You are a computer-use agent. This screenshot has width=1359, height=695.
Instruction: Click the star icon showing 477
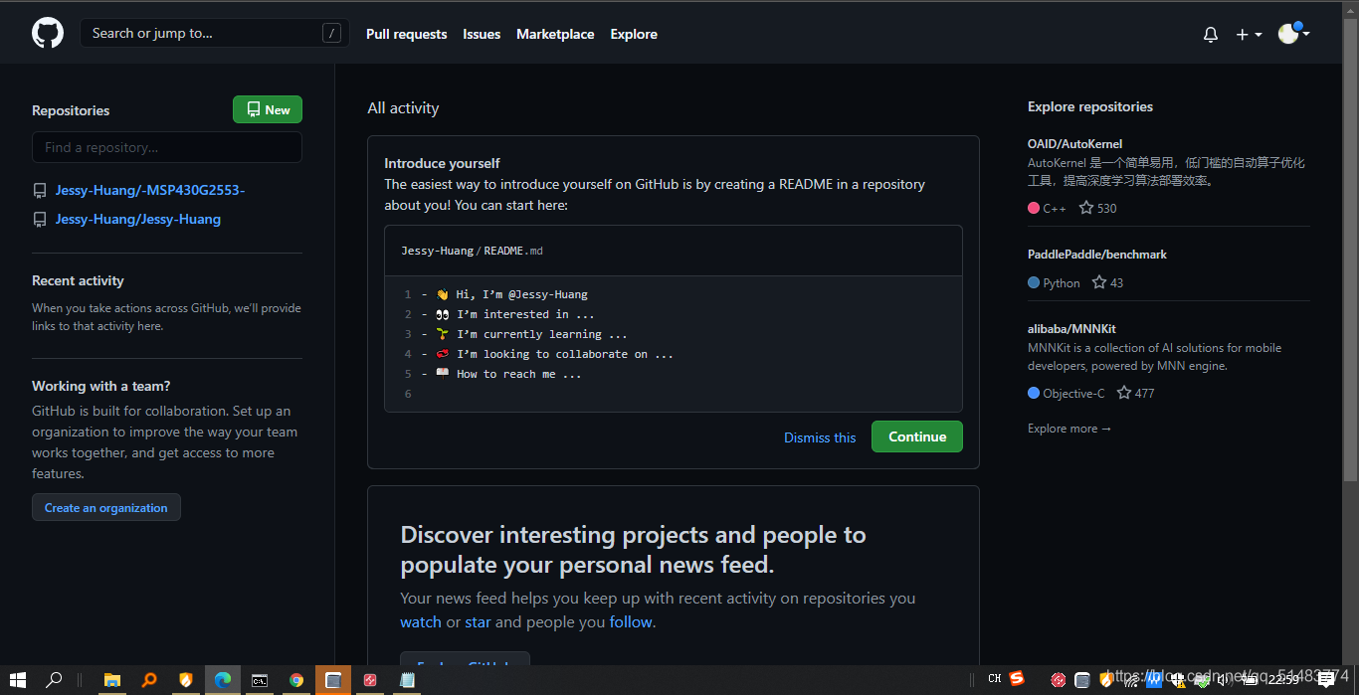coord(1124,393)
